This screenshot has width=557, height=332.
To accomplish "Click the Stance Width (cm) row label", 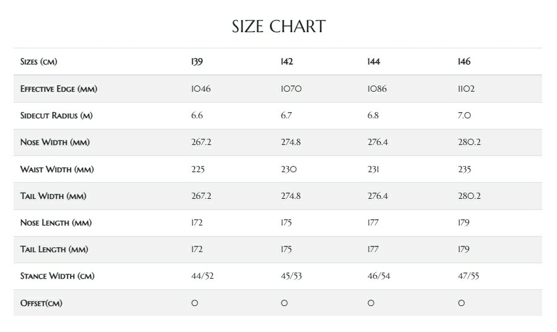I will [58, 276].
